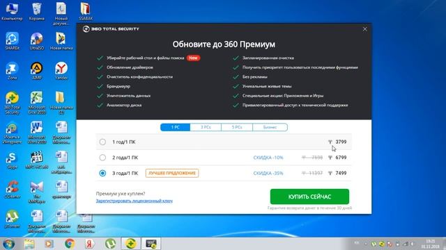
Task: Open the Бизнес pricing tab
Action: tap(270, 127)
